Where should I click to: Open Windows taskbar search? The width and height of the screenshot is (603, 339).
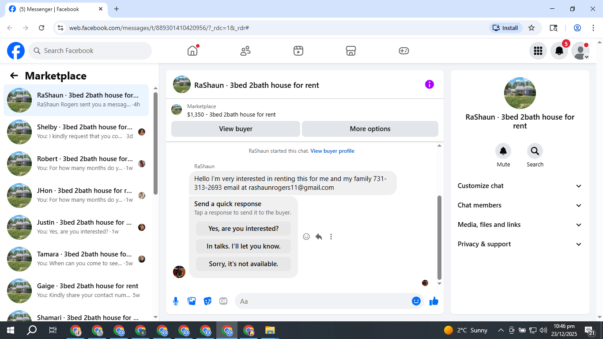pos(32,330)
